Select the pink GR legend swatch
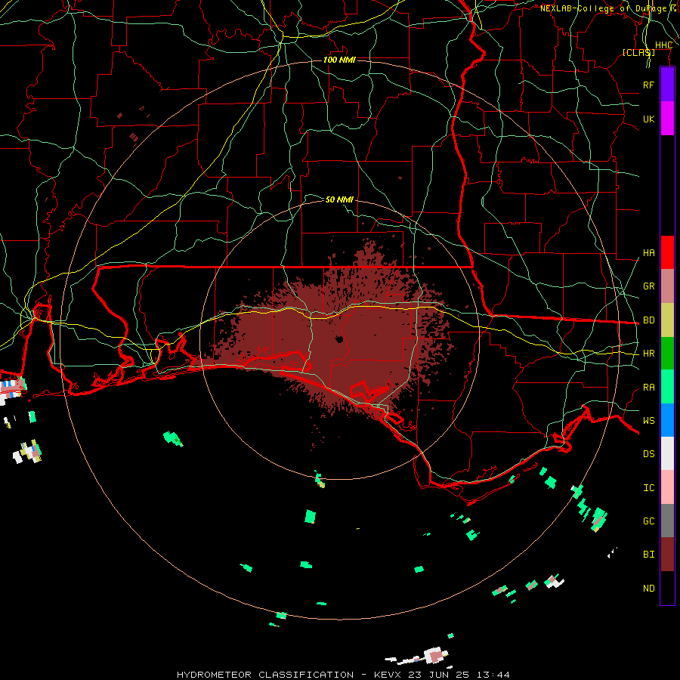 [x=667, y=286]
